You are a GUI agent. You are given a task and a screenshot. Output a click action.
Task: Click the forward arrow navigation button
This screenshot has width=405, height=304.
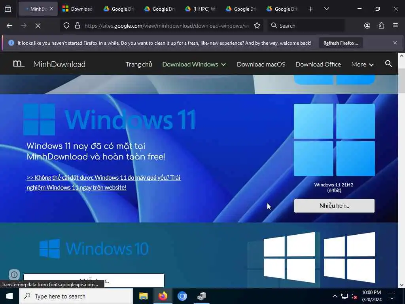23,26
